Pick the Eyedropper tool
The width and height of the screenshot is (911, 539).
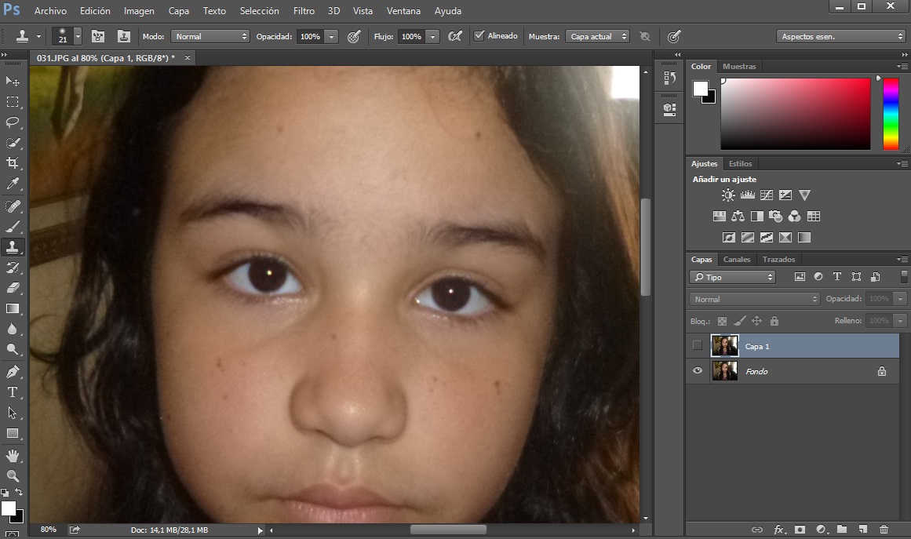coord(12,184)
